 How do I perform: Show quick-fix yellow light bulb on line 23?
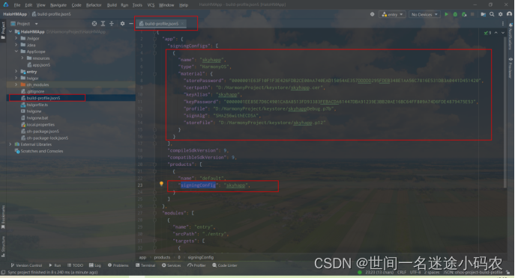pyautogui.click(x=161, y=185)
